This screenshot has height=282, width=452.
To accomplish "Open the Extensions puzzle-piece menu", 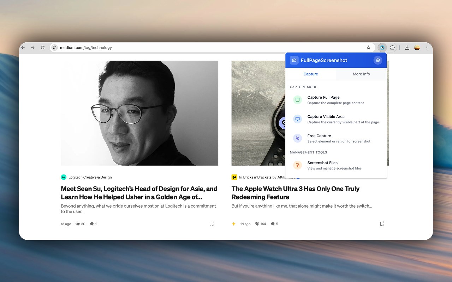I will click(392, 48).
